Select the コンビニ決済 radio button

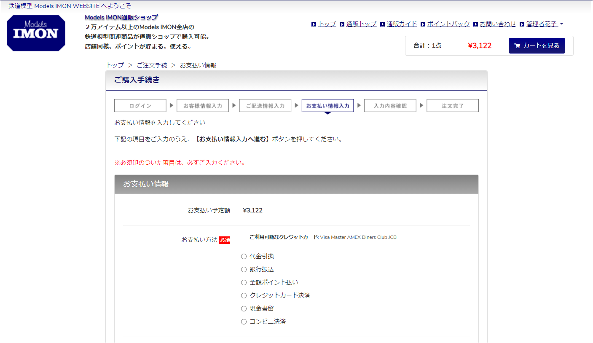pos(244,322)
